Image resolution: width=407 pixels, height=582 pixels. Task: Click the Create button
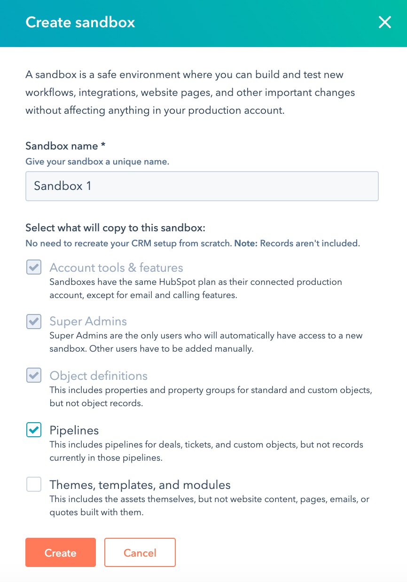pyautogui.click(x=60, y=552)
